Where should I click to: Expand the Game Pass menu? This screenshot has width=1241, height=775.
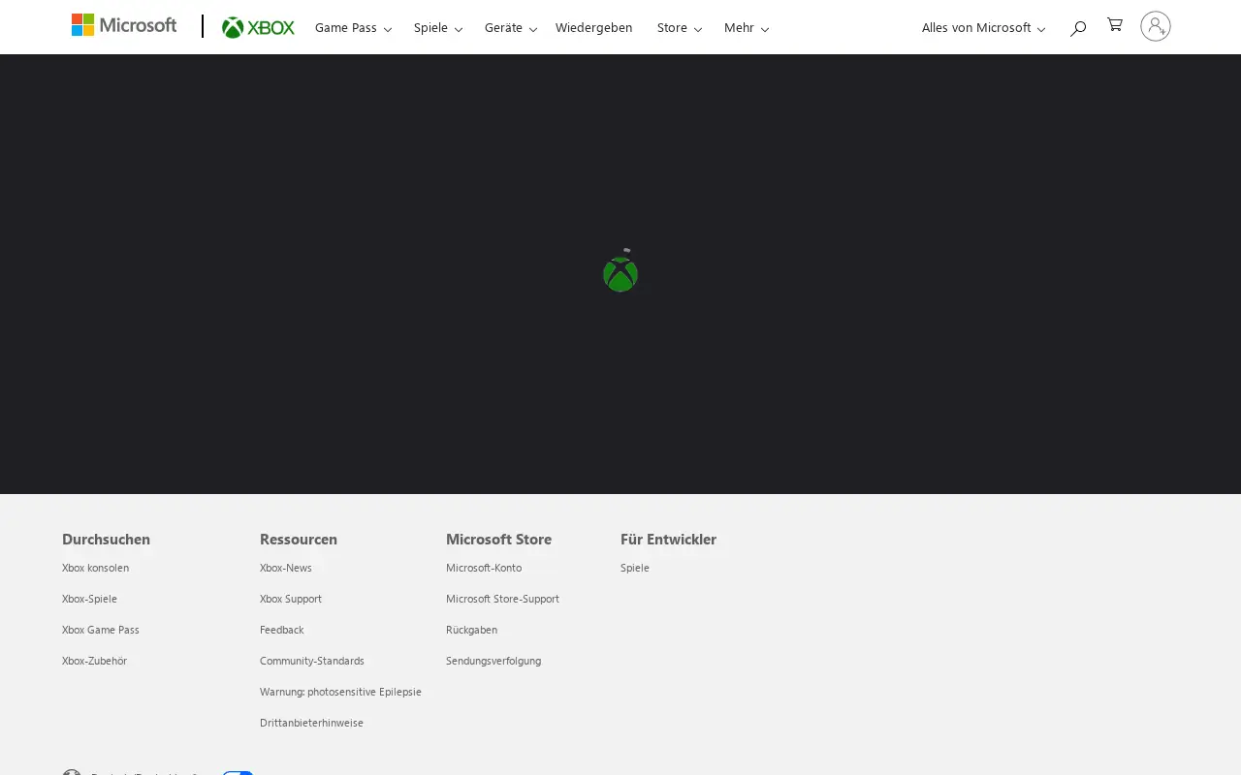354,28
